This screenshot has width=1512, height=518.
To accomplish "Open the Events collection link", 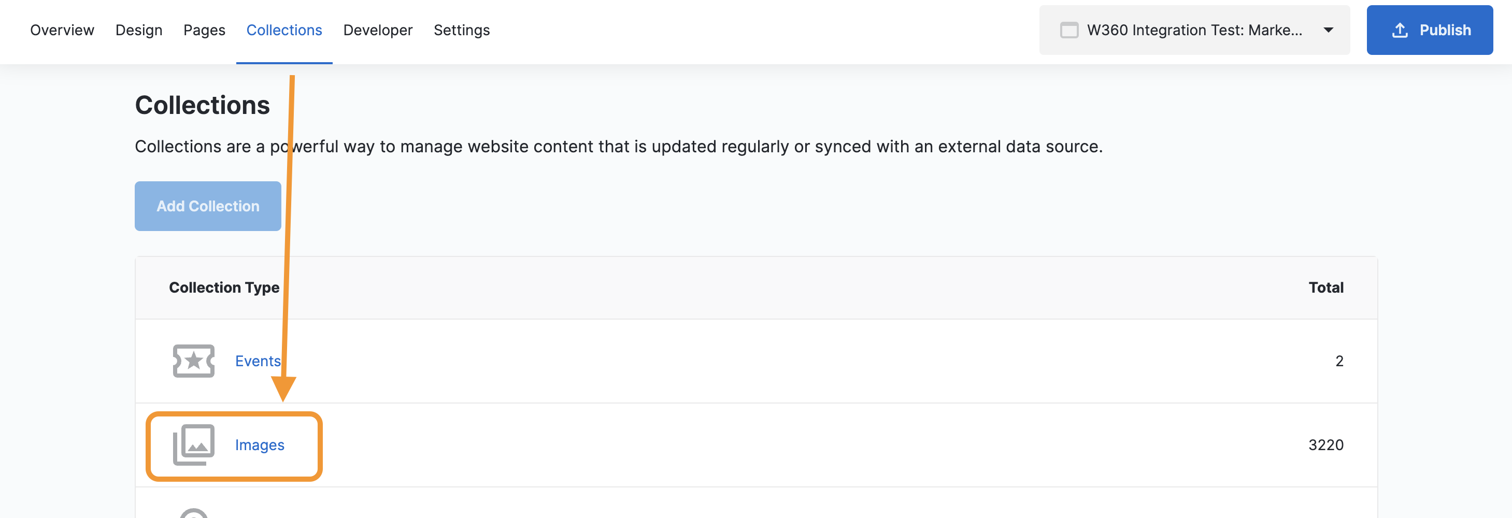I will [x=258, y=362].
